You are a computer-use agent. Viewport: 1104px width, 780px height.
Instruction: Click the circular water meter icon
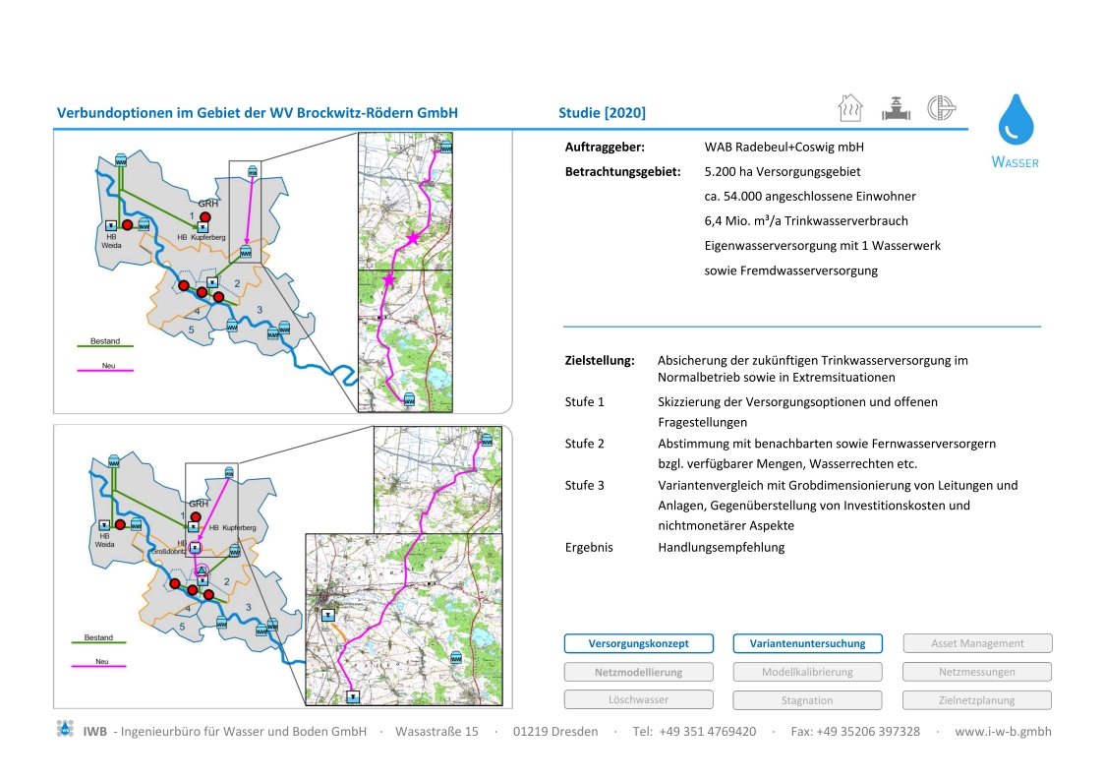pyautogui.click(x=941, y=108)
